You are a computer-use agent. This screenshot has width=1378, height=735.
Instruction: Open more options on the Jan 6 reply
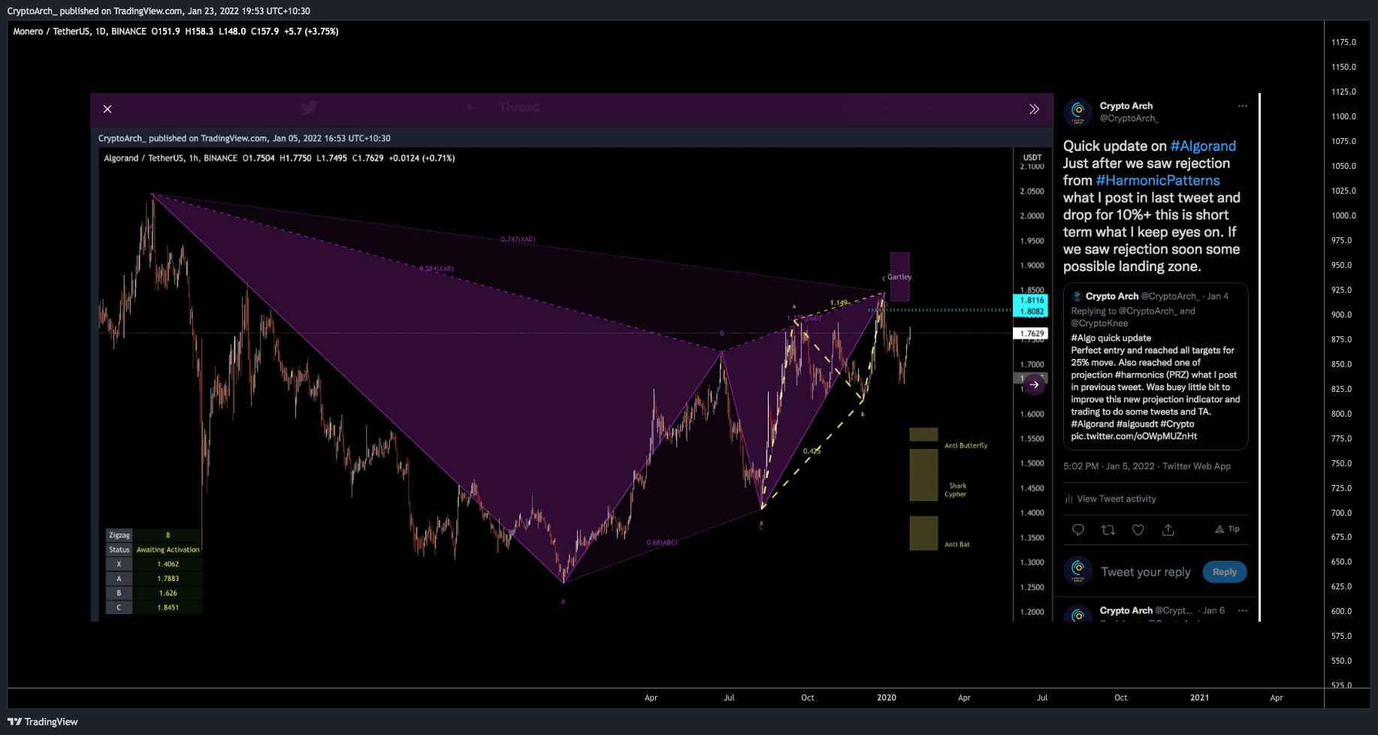pos(1243,610)
